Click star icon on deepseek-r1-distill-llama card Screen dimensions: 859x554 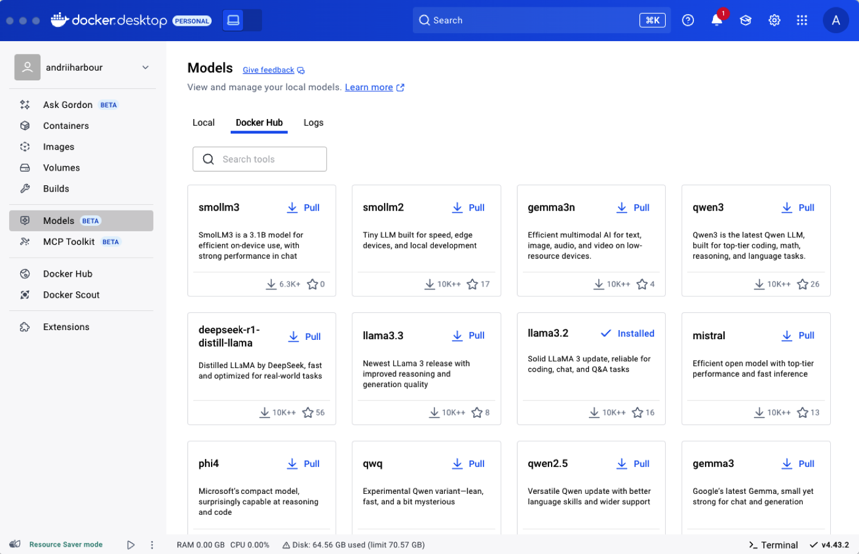point(308,412)
